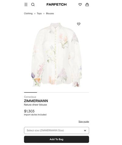122x145 pixels.
Task: Open the shopping bag icon
Action: pos(87,5)
